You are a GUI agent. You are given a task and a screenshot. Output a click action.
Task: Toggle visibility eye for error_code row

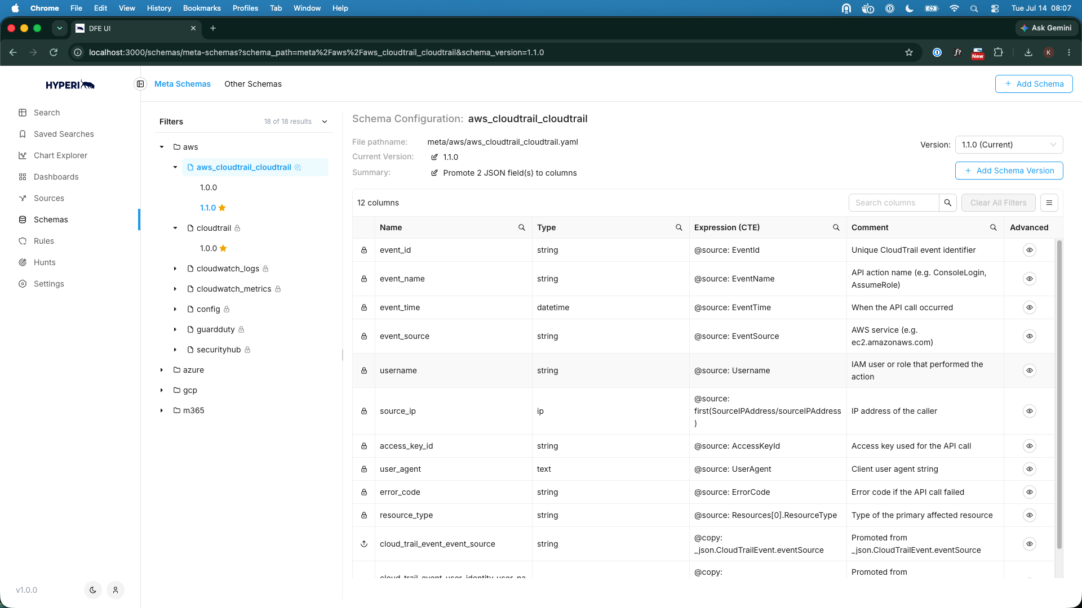pos(1030,492)
